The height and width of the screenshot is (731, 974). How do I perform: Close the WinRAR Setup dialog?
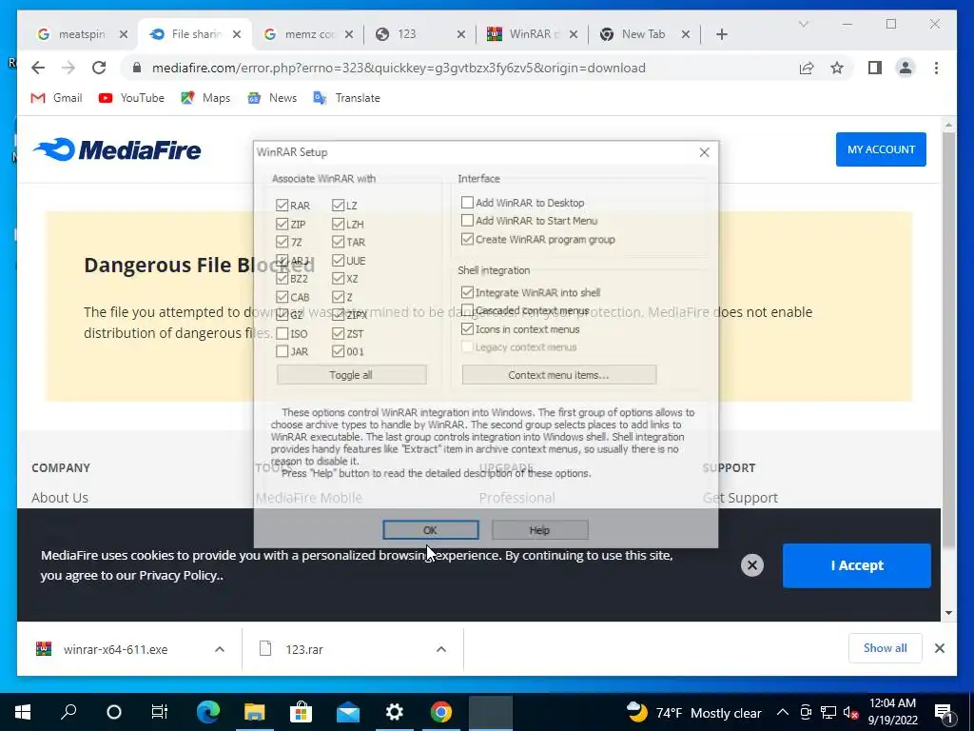click(704, 152)
